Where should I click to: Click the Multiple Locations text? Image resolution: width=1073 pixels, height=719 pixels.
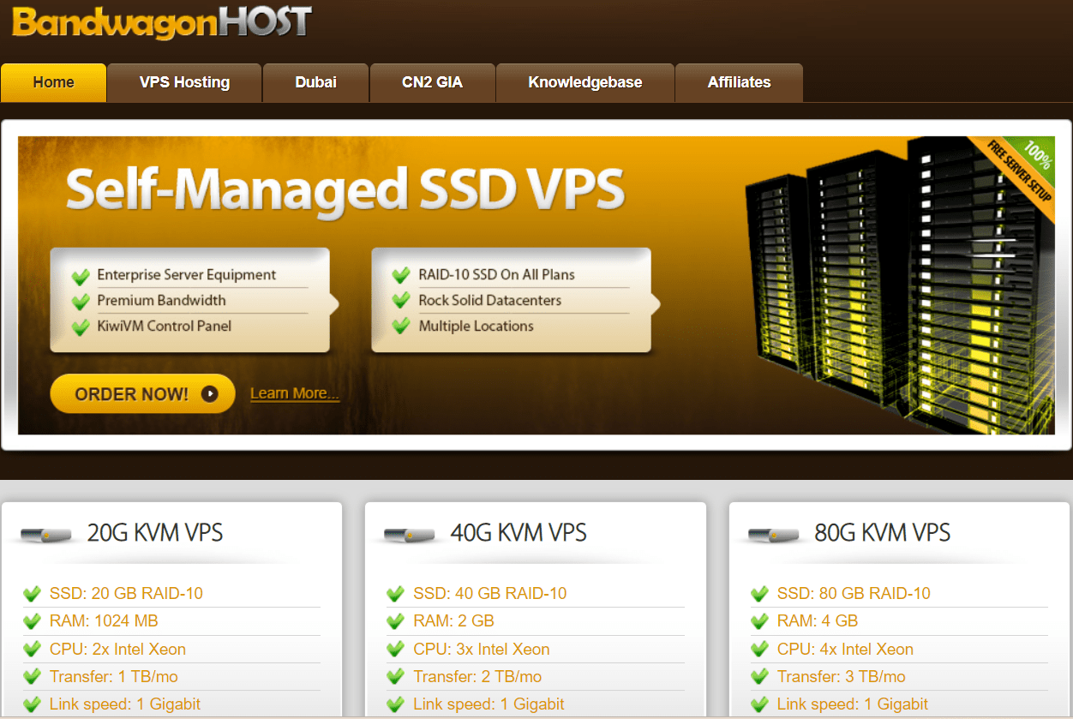[476, 327]
